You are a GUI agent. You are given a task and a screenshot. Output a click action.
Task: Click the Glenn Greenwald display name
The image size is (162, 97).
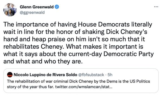(x=37, y=7)
